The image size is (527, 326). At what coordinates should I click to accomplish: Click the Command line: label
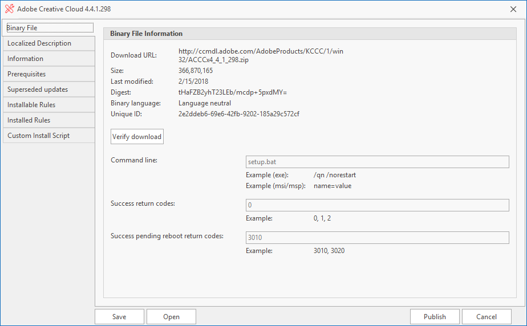point(134,160)
